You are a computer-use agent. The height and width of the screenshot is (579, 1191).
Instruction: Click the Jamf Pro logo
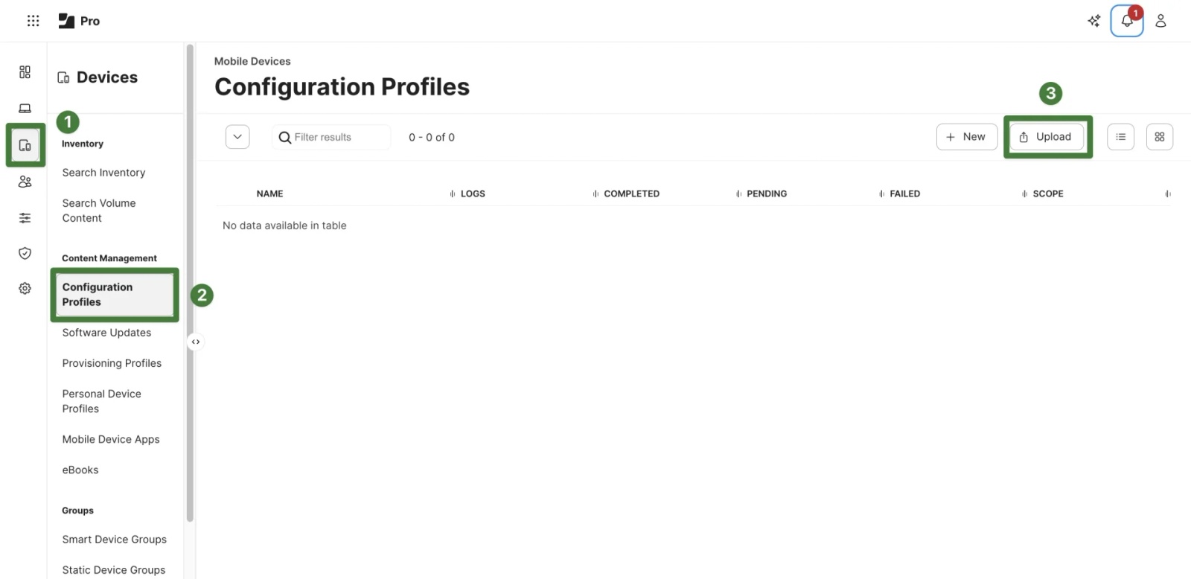point(79,20)
